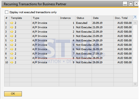Expand the table with the top-right arrow icon
The height and width of the screenshot is (100, 139).
point(135,17)
